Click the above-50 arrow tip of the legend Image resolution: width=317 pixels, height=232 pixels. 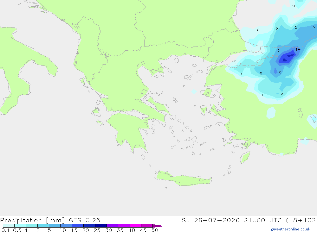pyautogui.click(x=158, y=226)
